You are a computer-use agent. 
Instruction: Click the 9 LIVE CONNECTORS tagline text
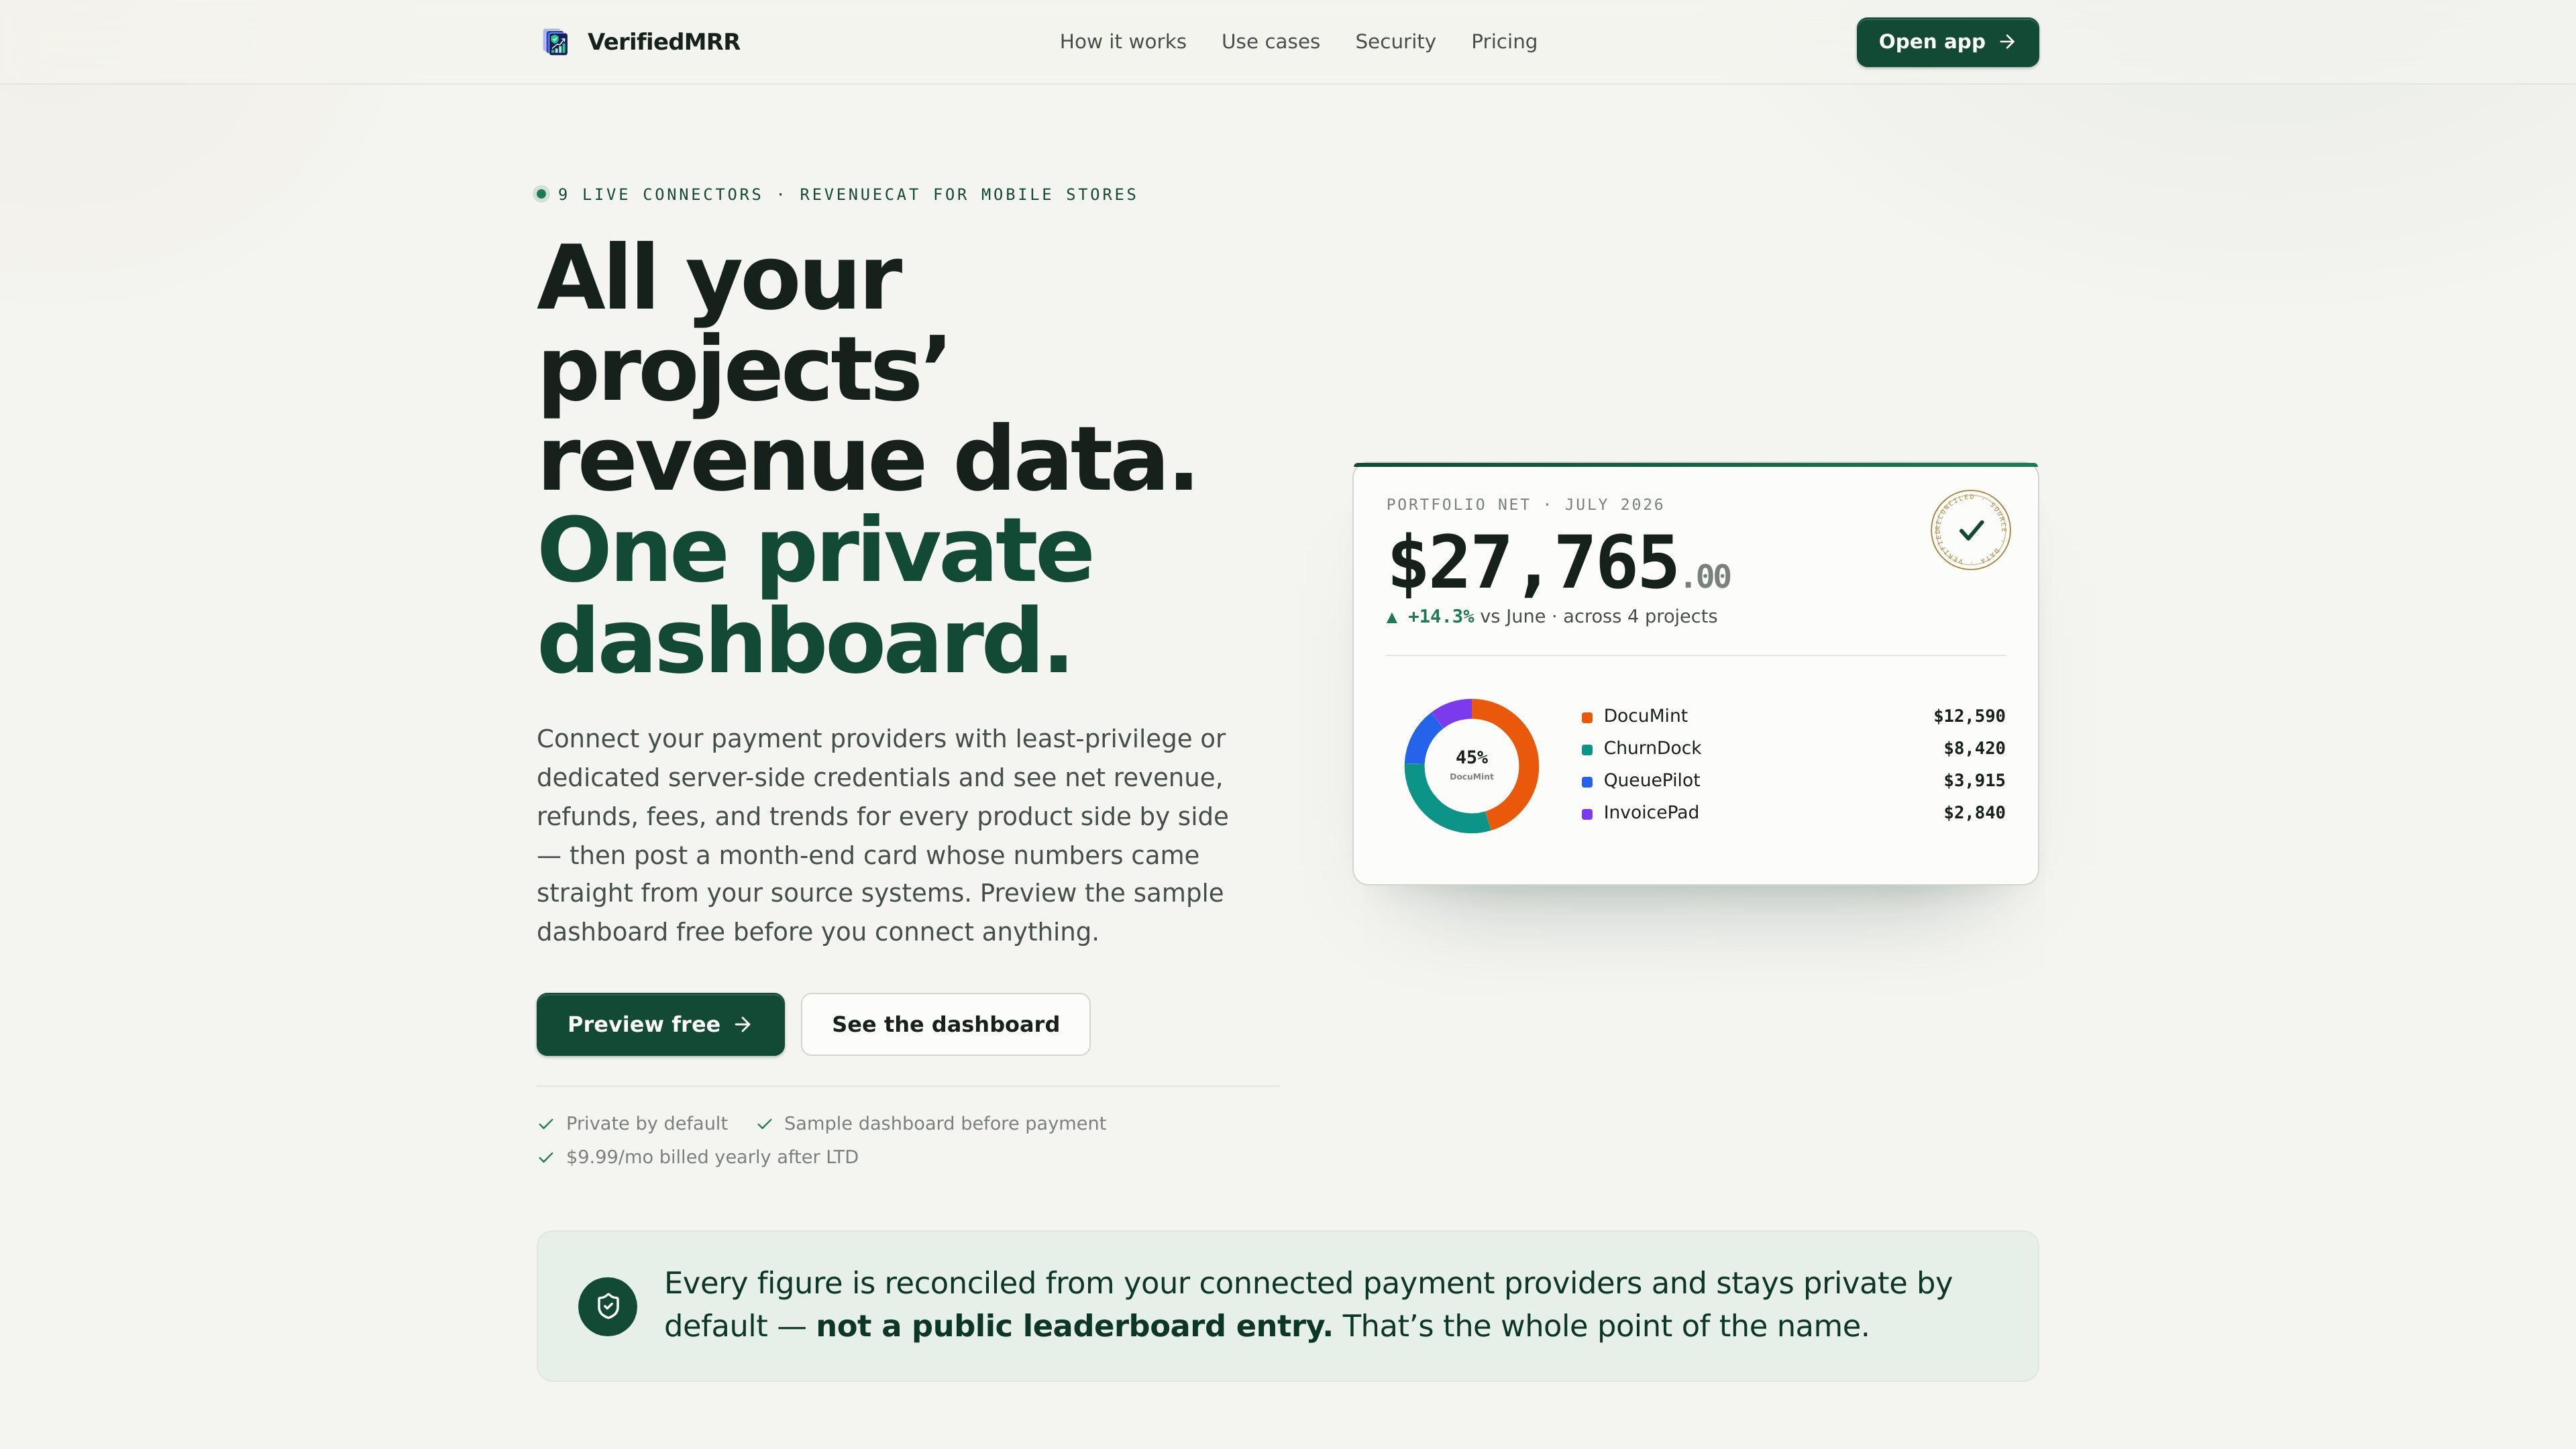click(848, 194)
